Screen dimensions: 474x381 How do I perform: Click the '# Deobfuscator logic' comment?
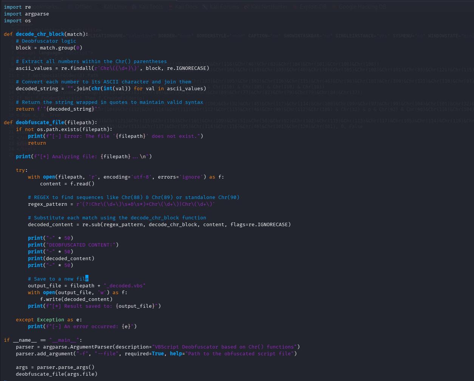click(46, 41)
